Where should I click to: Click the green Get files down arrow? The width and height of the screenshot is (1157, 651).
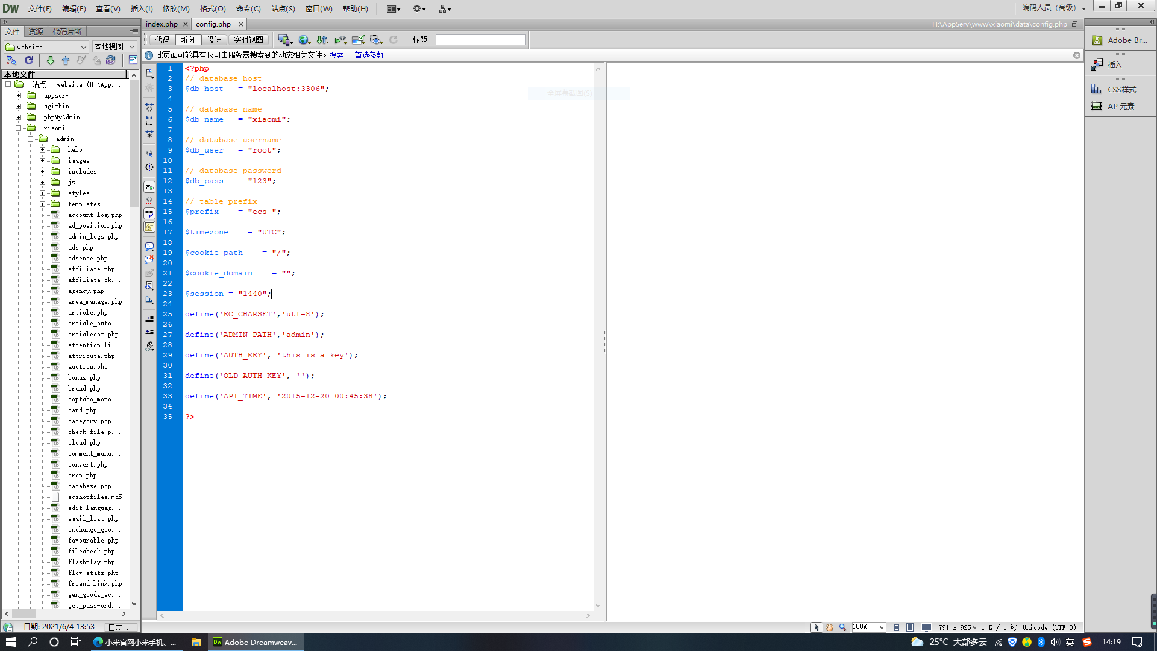pos(51,60)
